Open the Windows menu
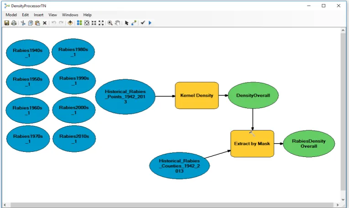 [70, 15]
